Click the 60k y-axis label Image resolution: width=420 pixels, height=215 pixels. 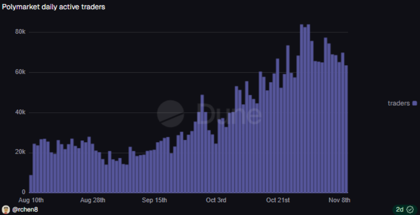pyautogui.click(x=20, y=72)
